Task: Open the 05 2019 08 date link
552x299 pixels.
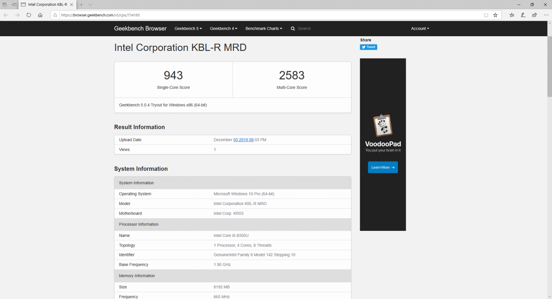Action: pos(243,140)
